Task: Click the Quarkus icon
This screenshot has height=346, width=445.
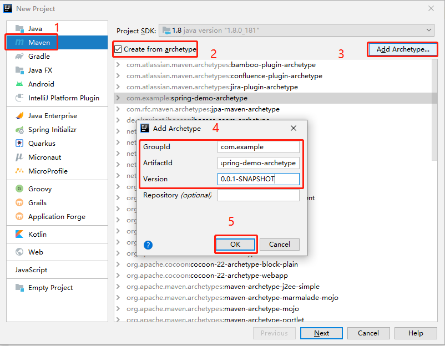Action: (x=19, y=144)
